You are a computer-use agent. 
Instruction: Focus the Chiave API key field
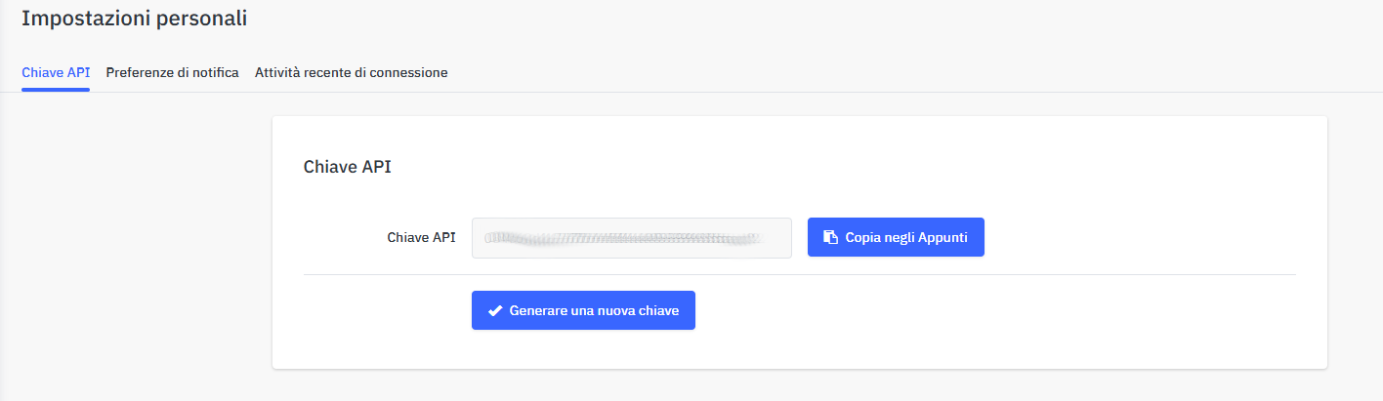[x=631, y=238]
